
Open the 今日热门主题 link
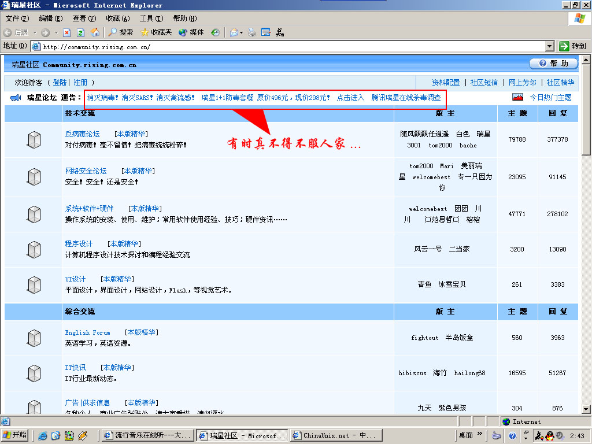tap(550, 97)
